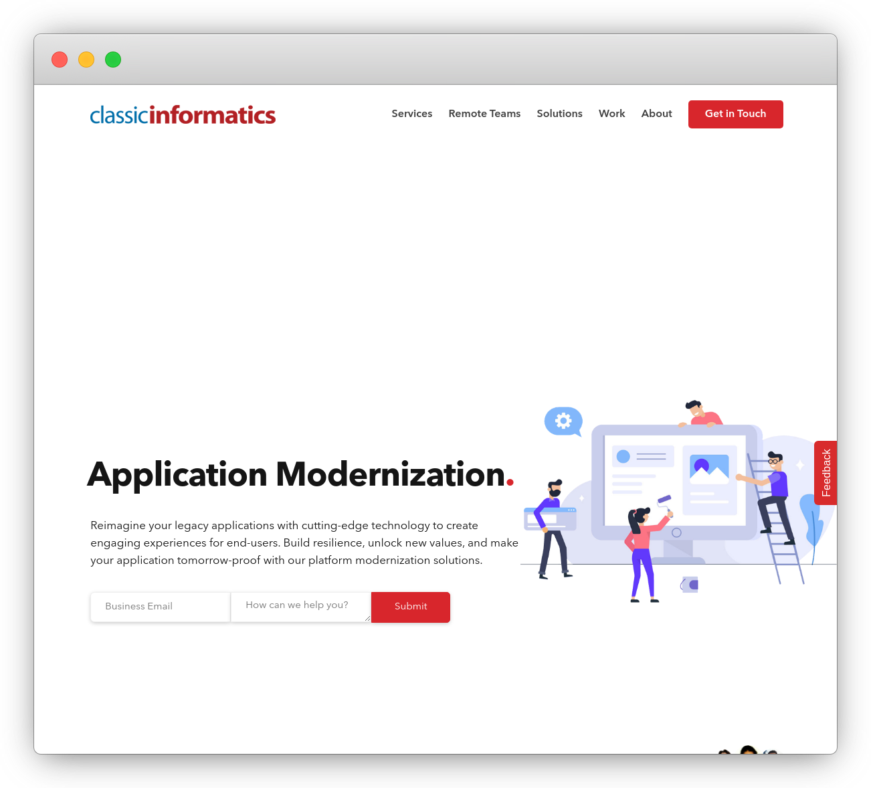Click the red macOS close button
This screenshot has height=788, width=871.
(60, 60)
